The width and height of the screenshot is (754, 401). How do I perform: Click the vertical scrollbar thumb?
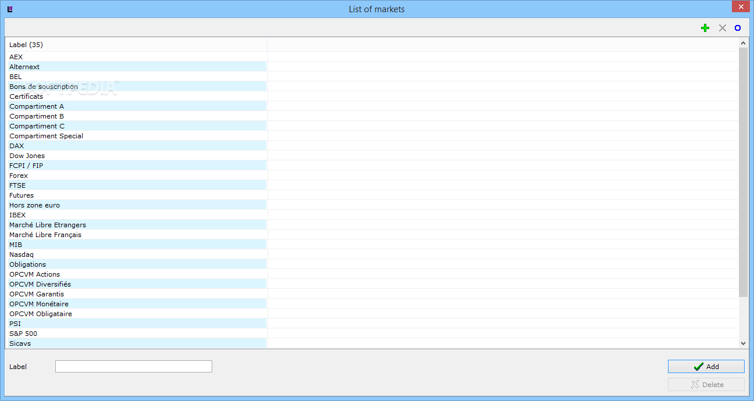[x=743, y=173]
